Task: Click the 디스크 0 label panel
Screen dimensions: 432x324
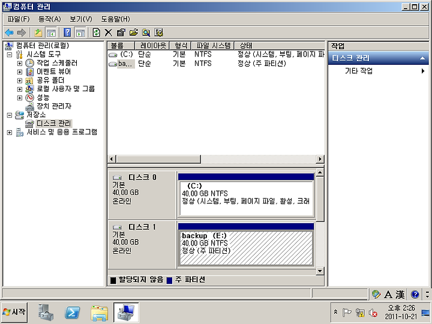Action: pos(142,195)
